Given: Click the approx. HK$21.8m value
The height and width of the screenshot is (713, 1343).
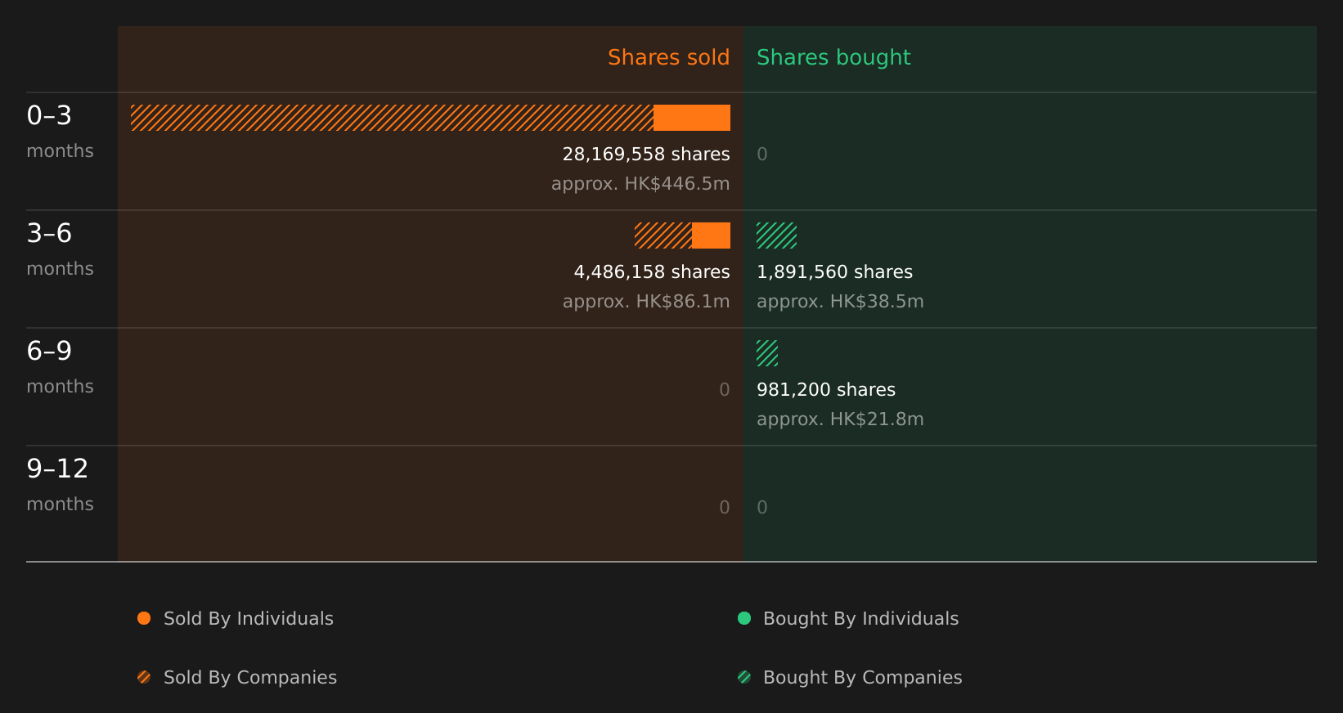Looking at the screenshot, I should pyautogui.click(x=840, y=419).
